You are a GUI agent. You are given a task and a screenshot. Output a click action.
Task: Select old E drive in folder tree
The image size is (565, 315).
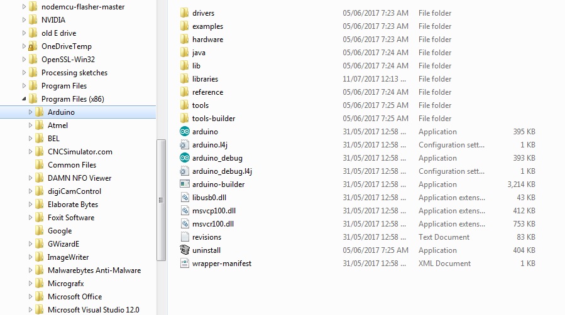click(58, 33)
